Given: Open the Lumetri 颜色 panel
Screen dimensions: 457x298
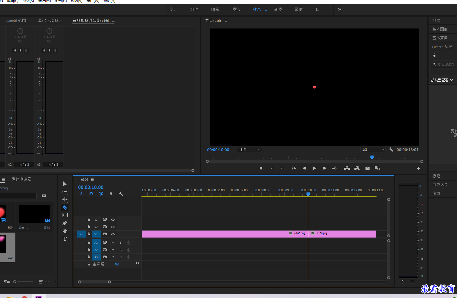Looking at the screenshot, I should pos(442,47).
